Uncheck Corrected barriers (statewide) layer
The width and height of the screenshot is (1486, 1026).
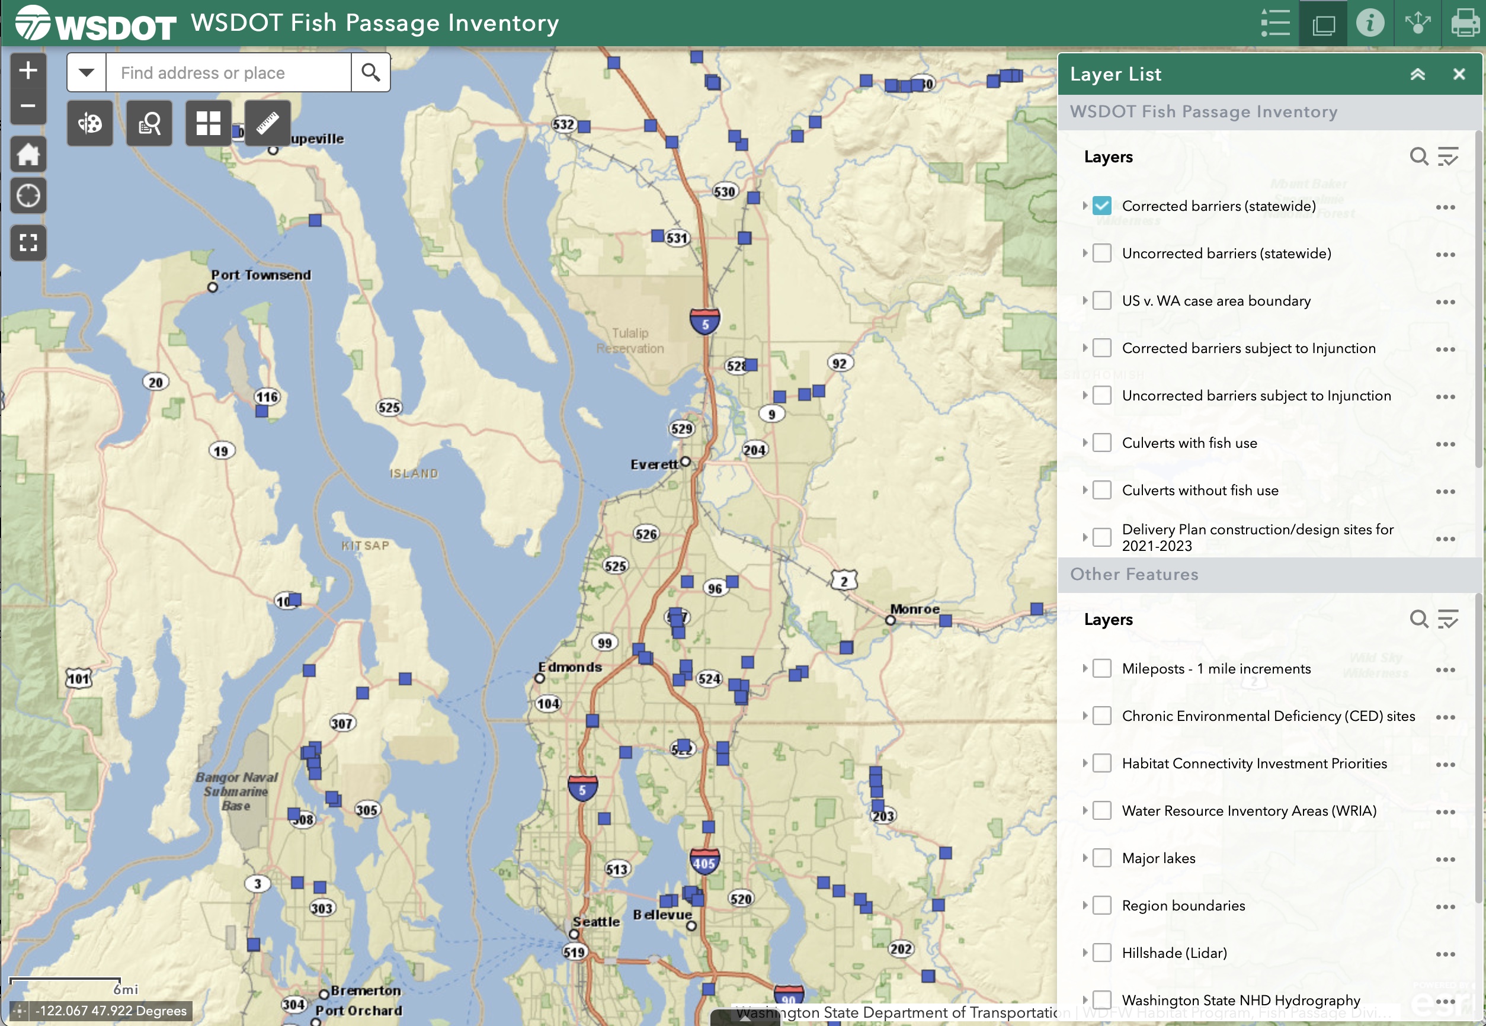pyautogui.click(x=1101, y=206)
